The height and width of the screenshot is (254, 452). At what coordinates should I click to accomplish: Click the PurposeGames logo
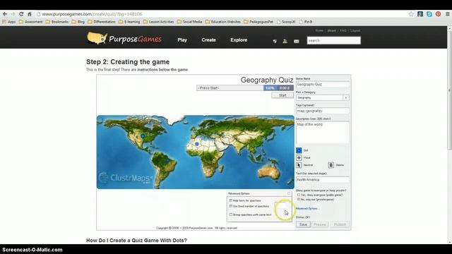(x=124, y=39)
